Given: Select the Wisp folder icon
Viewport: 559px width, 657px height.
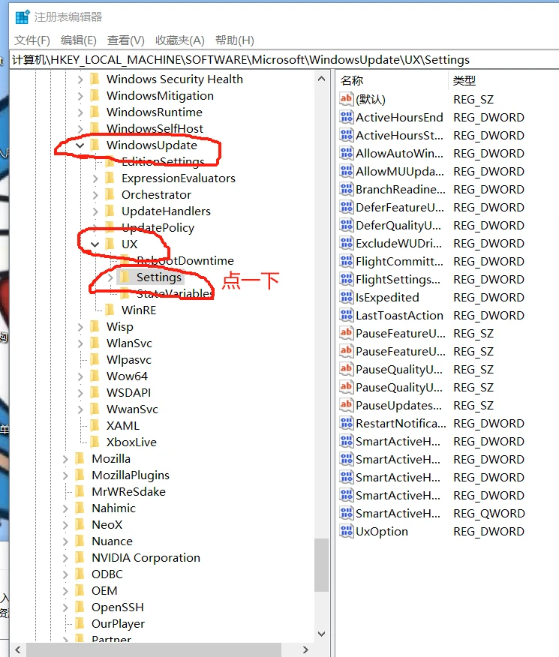Looking at the screenshot, I should (x=95, y=326).
